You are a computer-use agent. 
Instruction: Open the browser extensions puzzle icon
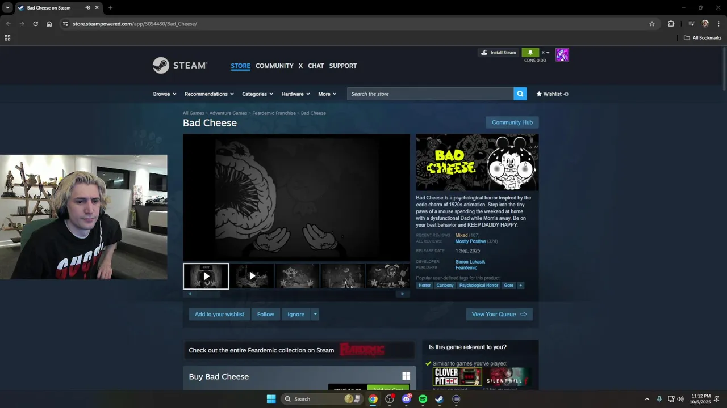[x=671, y=24]
